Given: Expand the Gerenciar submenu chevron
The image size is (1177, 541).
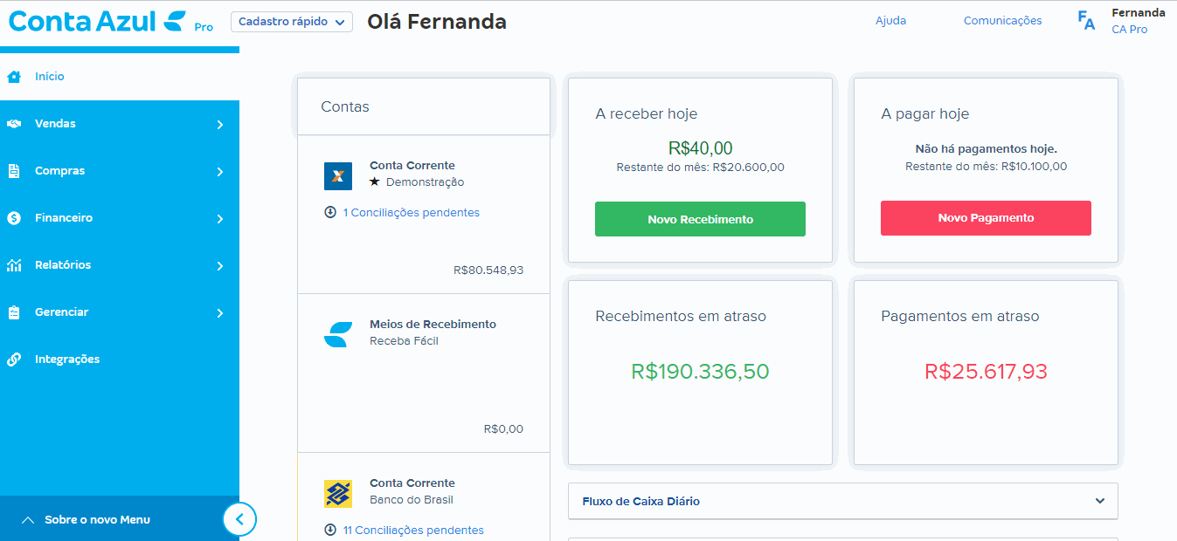Looking at the screenshot, I should coord(220,313).
